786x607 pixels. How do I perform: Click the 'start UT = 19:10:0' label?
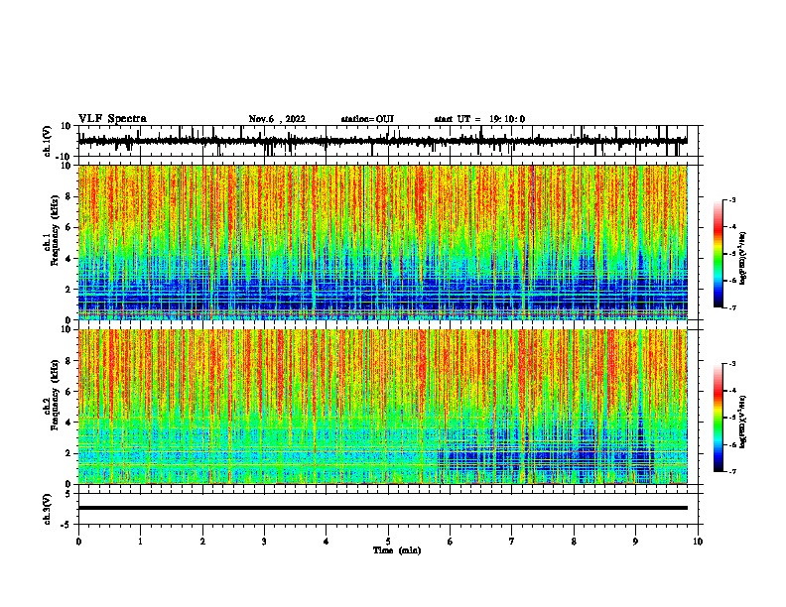[479, 119]
